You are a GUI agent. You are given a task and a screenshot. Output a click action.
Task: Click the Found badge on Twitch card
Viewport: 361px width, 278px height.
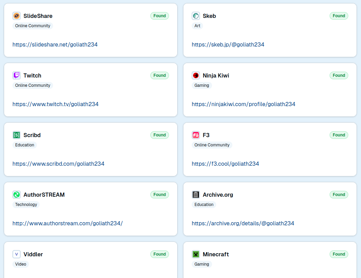pos(160,75)
